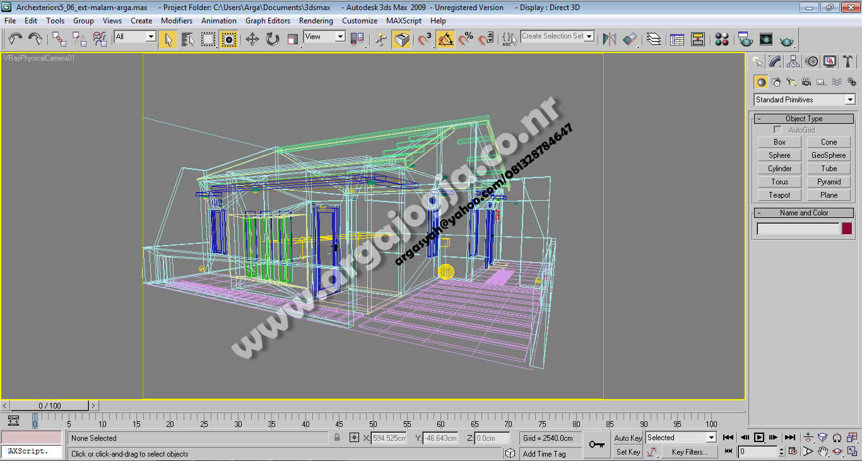Collapse the Object Type rollout
Image resolution: width=862 pixels, height=461 pixels.
[x=804, y=119]
